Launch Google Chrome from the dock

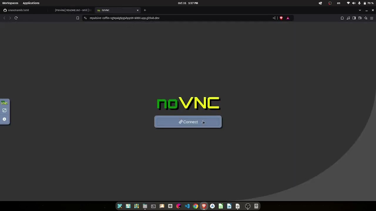coord(195,206)
